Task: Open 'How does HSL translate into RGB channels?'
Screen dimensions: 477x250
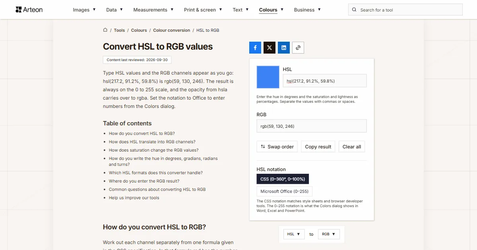Action: pos(152,142)
